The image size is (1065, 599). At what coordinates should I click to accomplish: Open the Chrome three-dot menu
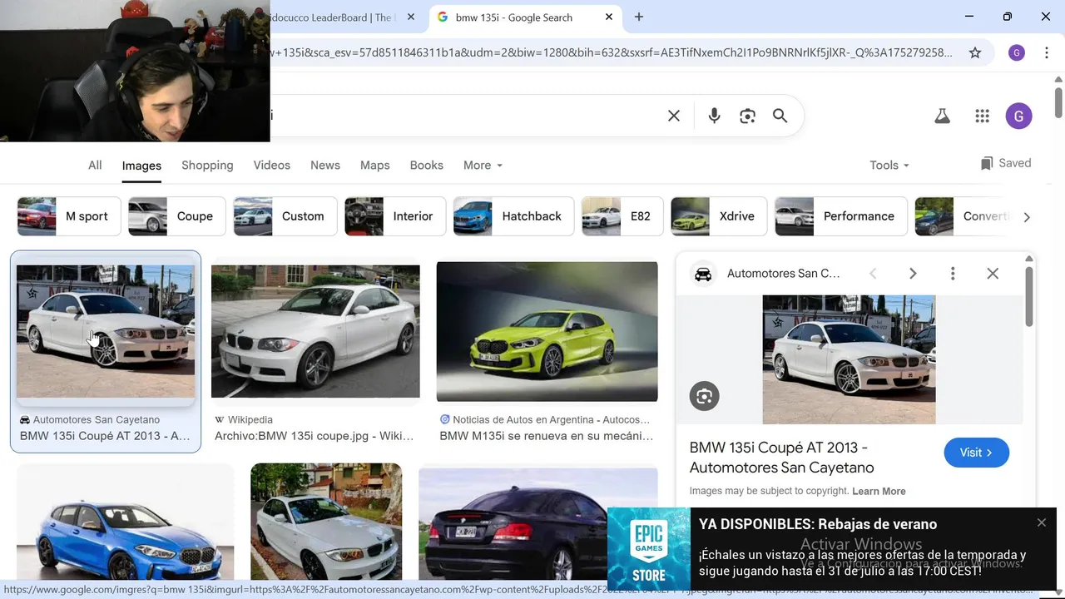click(x=1045, y=52)
